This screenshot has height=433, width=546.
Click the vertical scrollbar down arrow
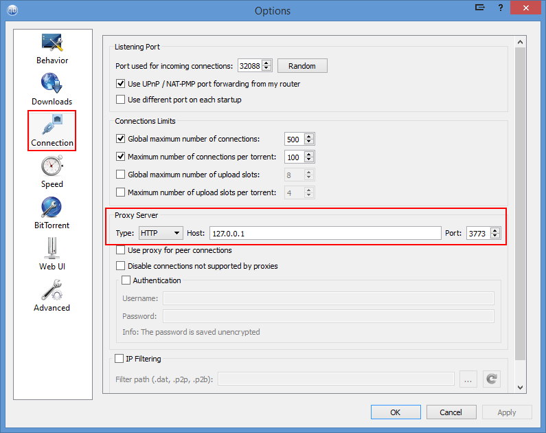coord(520,388)
